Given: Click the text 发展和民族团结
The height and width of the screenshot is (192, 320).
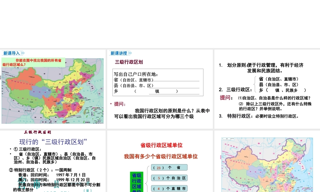Looking at the screenshot, I should pyautogui.click(x=265, y=71).
